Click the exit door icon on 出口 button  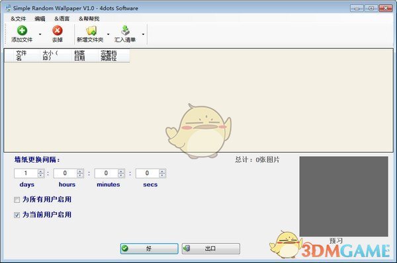coord(187,248)
